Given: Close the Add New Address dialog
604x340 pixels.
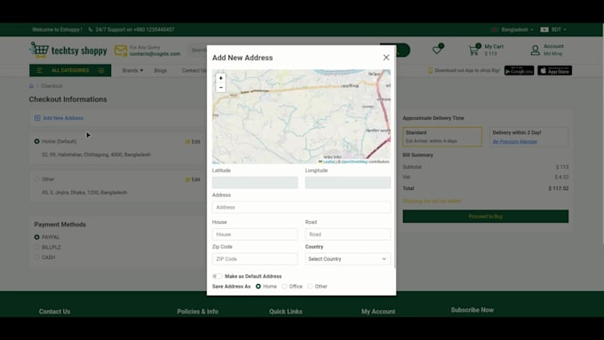Looking at the screenshot, I should pyautogui.click(x=386, y=58).
